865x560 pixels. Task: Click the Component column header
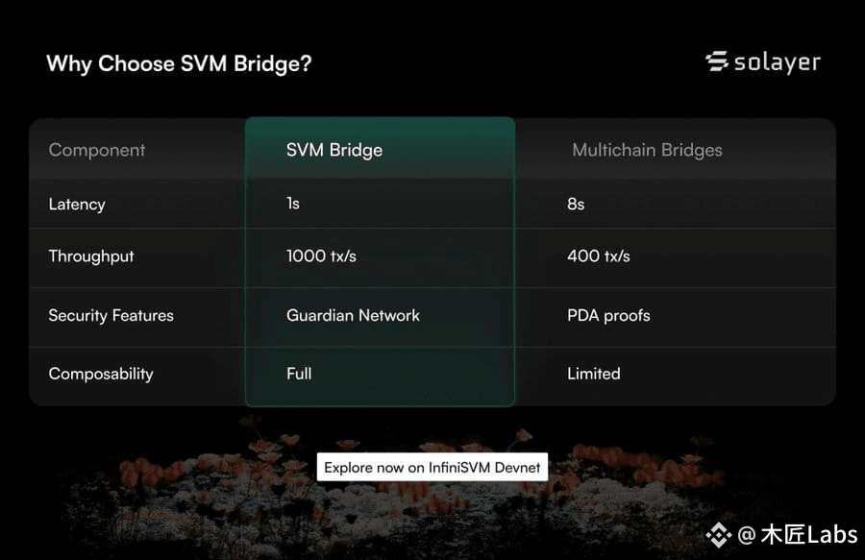[97, 150]
